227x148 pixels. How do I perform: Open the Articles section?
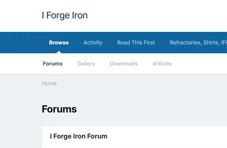click(162, 64)
